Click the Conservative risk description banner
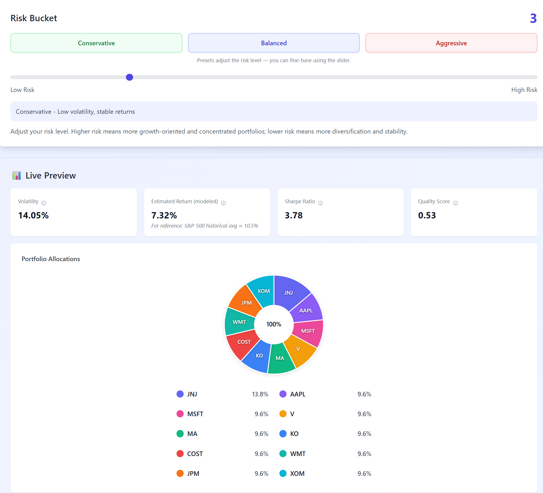The height and width of the screenshot is (493, 543). coord(274,111)
